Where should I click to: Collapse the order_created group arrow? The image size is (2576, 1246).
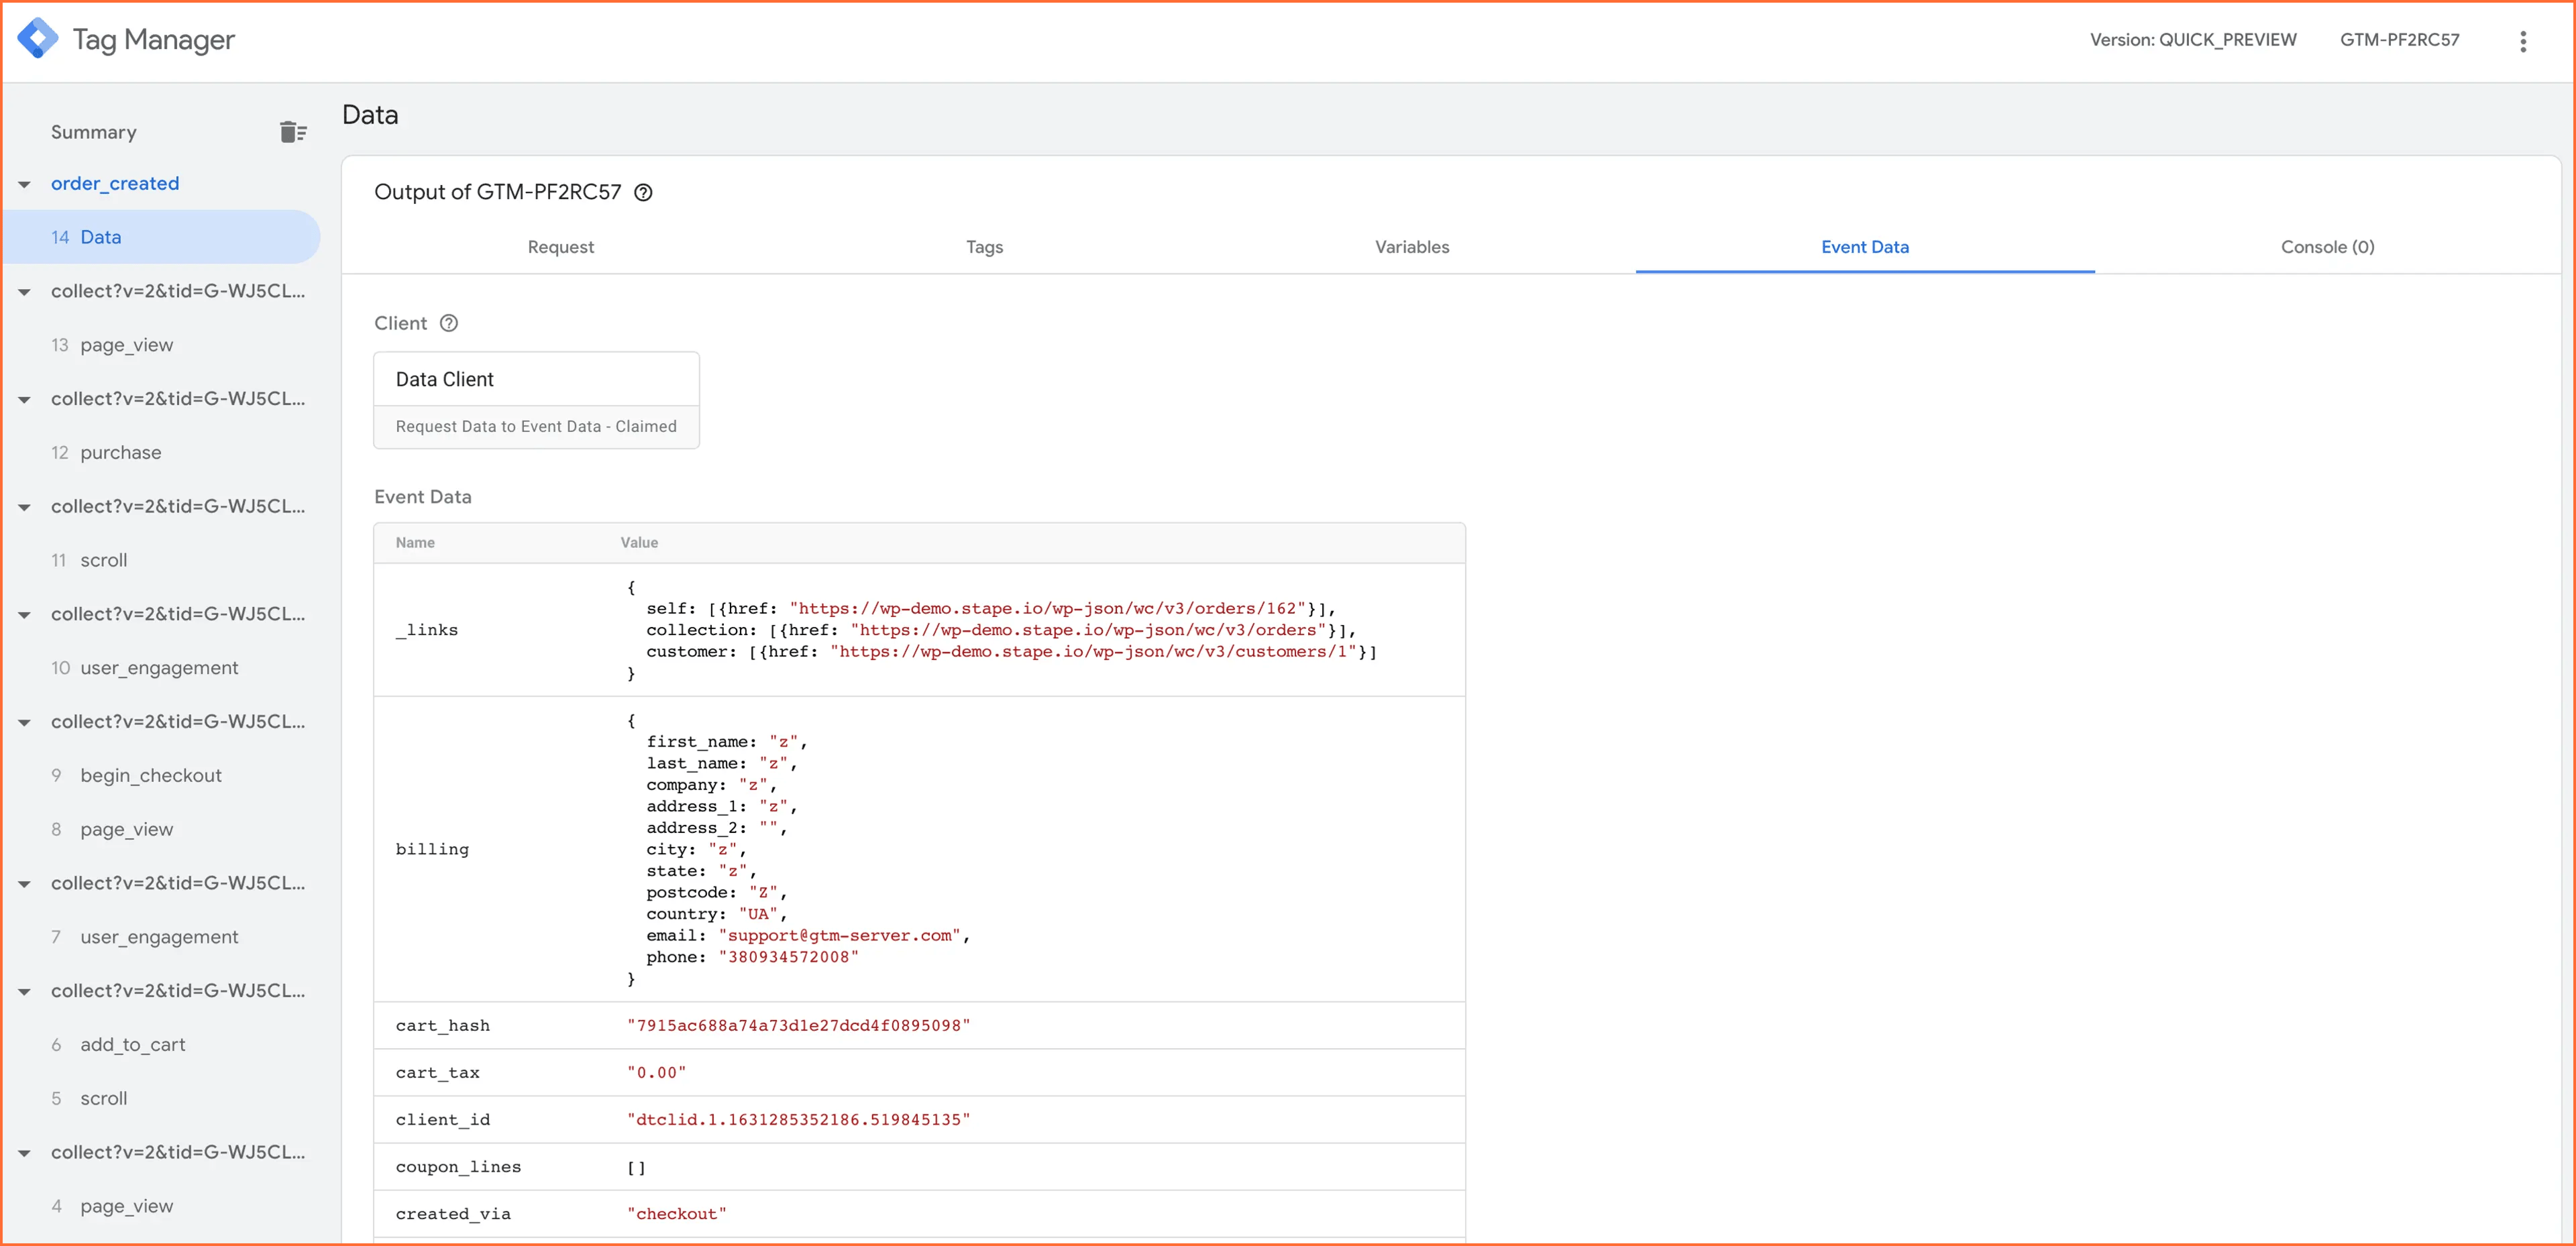point(24,184)
